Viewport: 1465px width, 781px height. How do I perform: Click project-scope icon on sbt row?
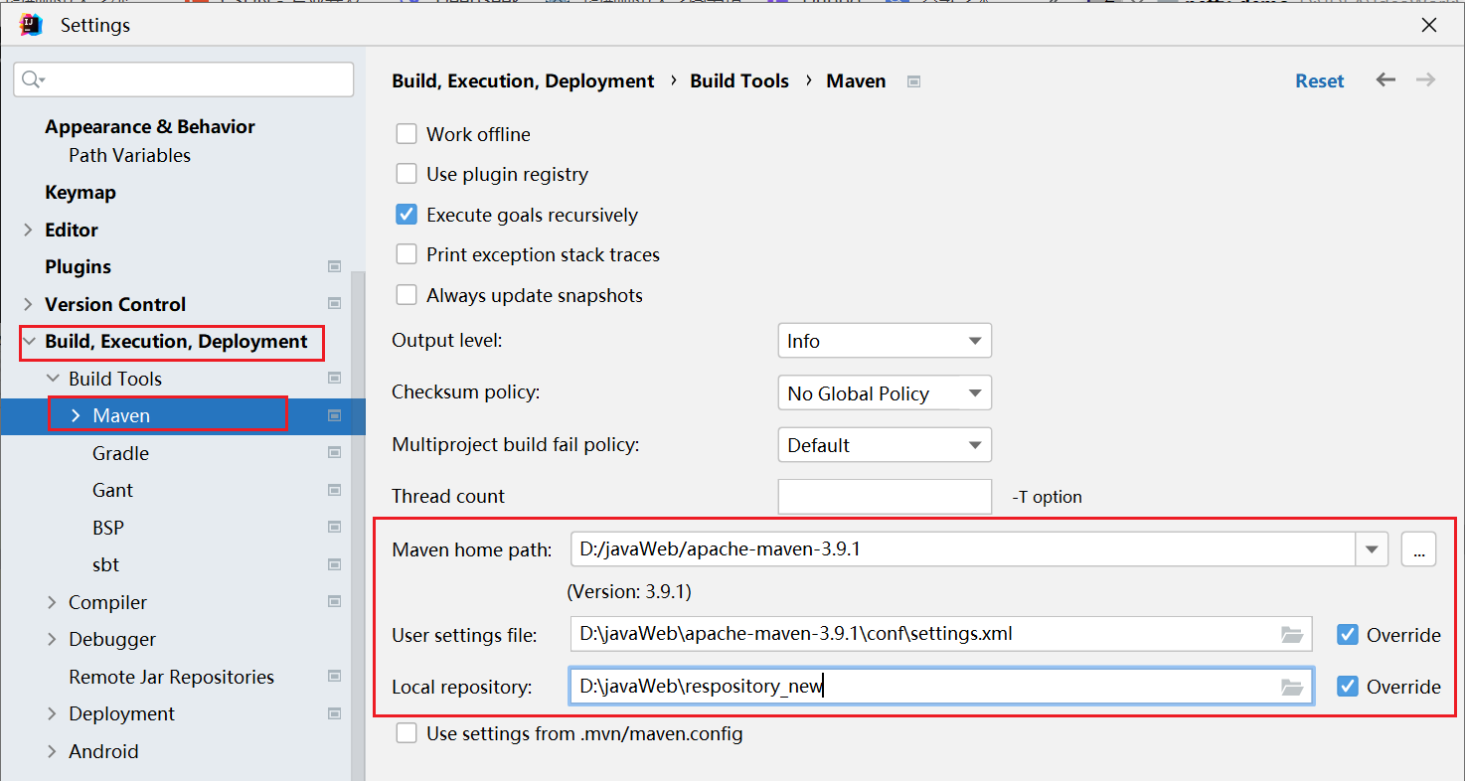coord(335,564)
